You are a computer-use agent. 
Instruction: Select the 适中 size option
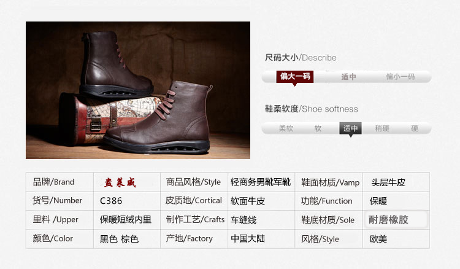coord(348,77)
